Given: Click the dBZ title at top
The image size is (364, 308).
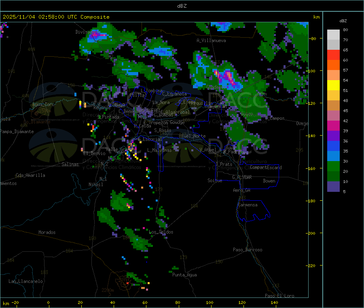Looking at the screenshot, I should (x=182, y=6).
